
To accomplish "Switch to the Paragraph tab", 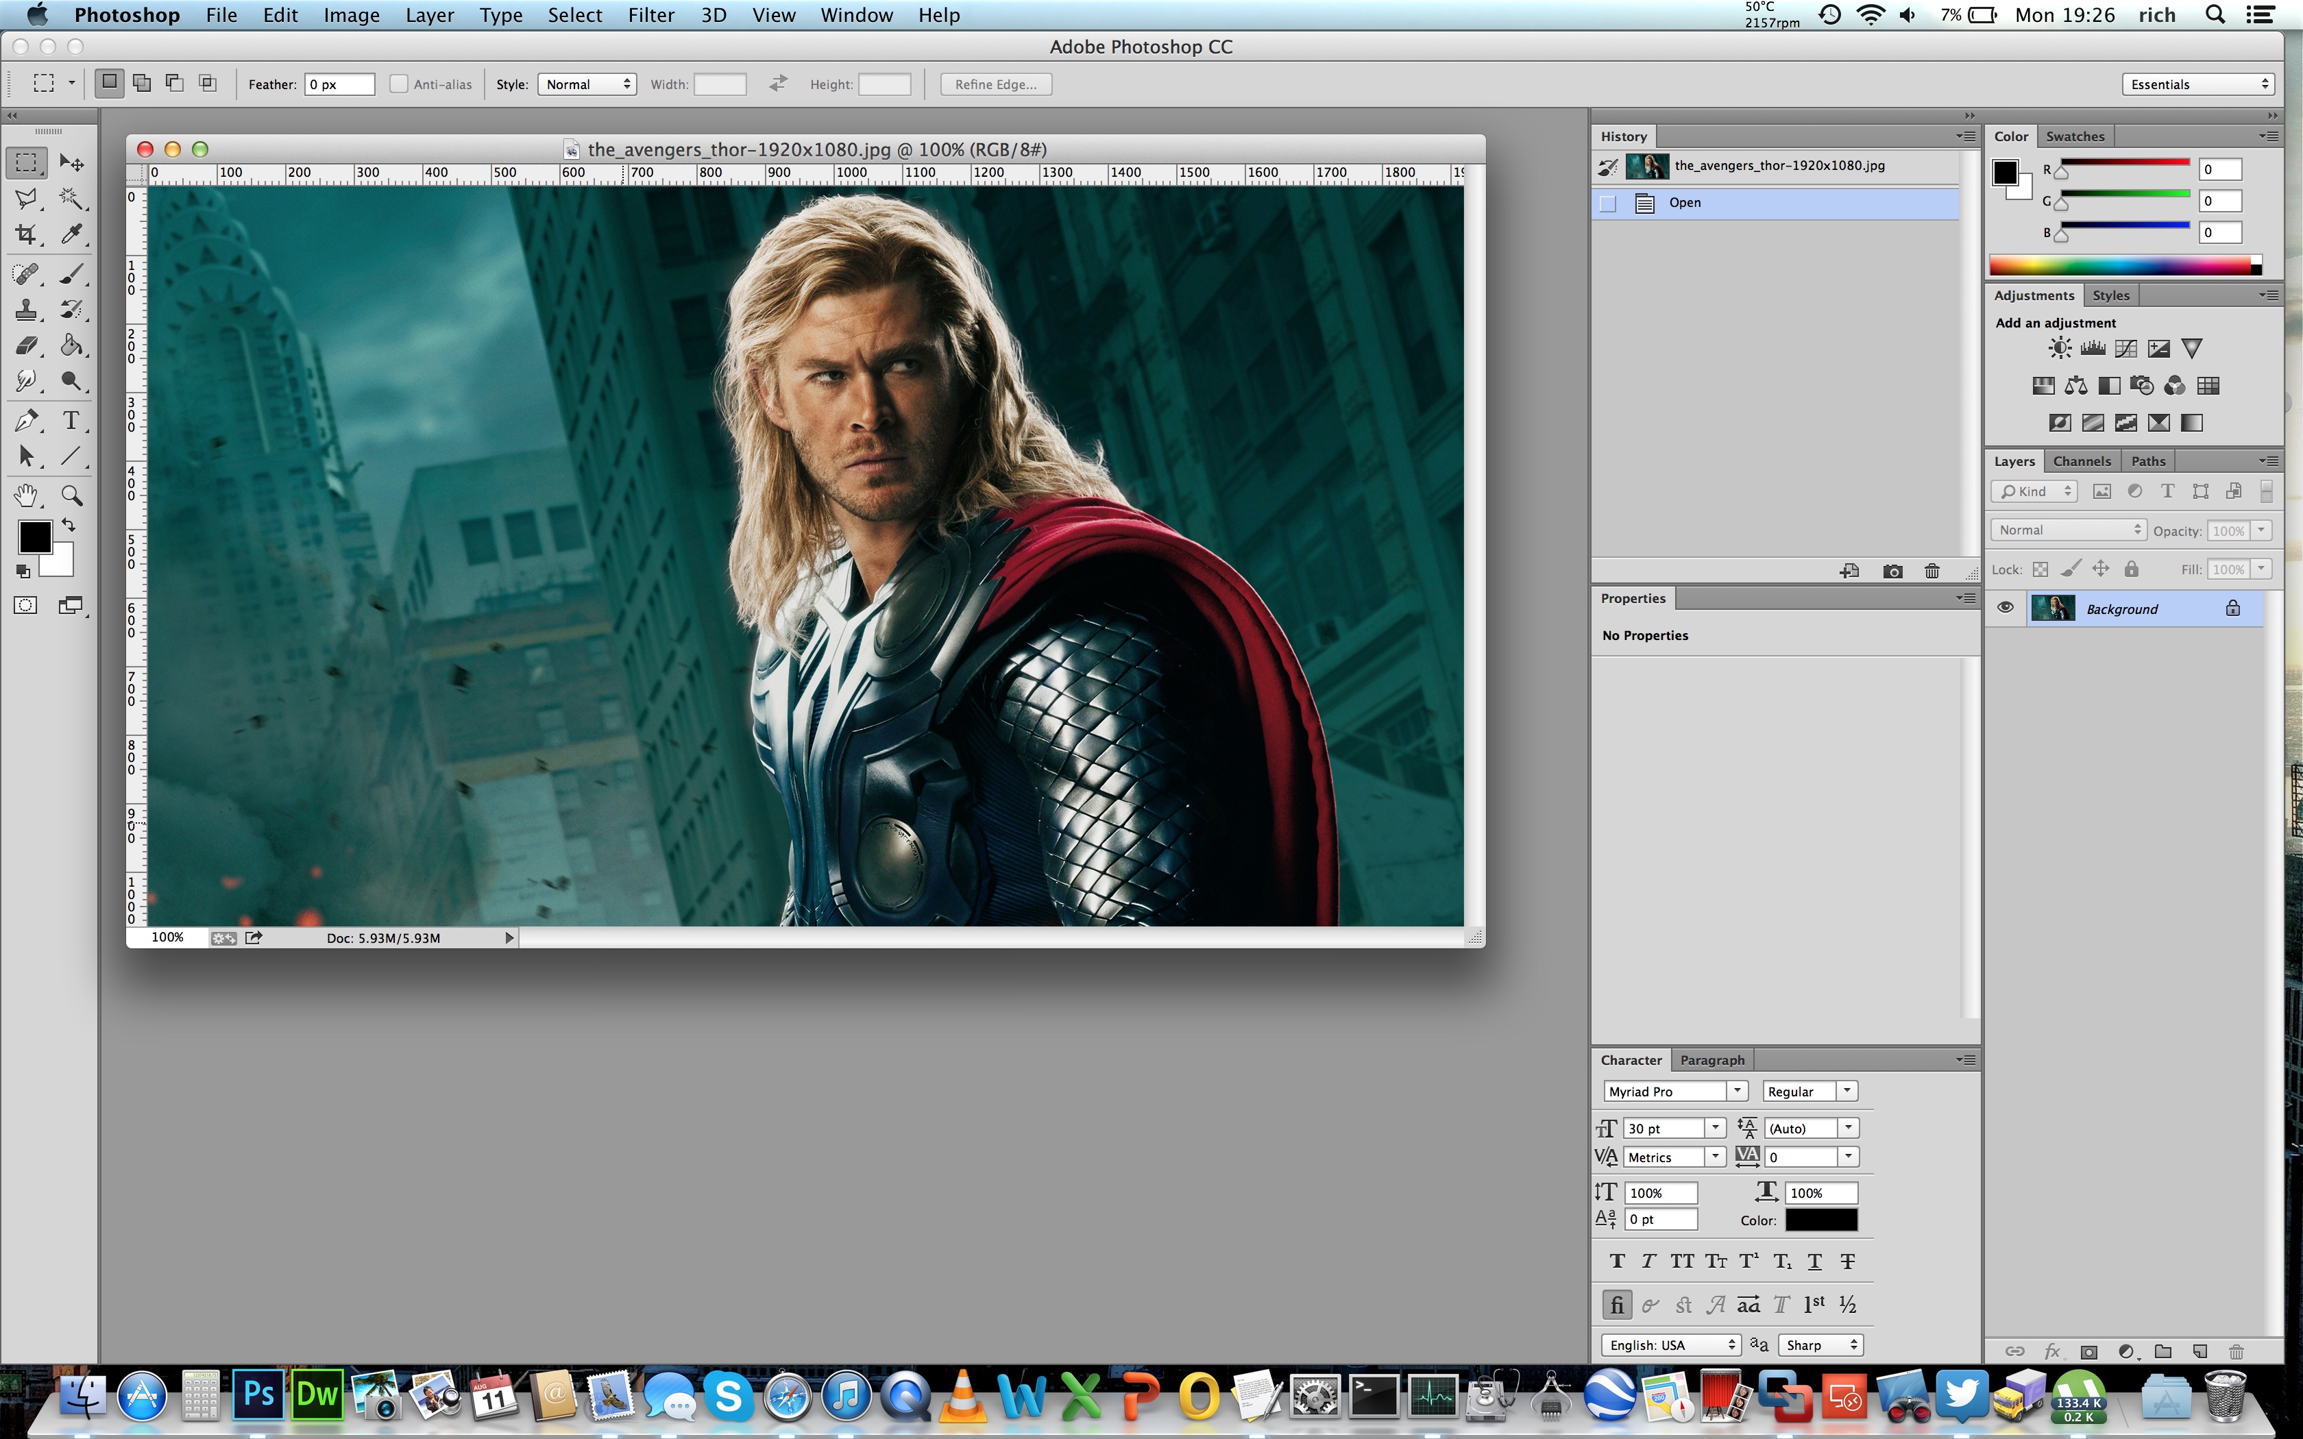I will pos(1712,1059).
